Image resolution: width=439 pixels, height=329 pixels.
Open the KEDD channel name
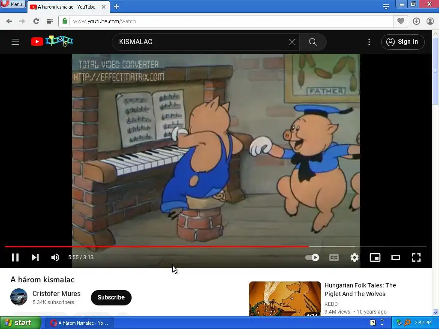pos(331,304)
